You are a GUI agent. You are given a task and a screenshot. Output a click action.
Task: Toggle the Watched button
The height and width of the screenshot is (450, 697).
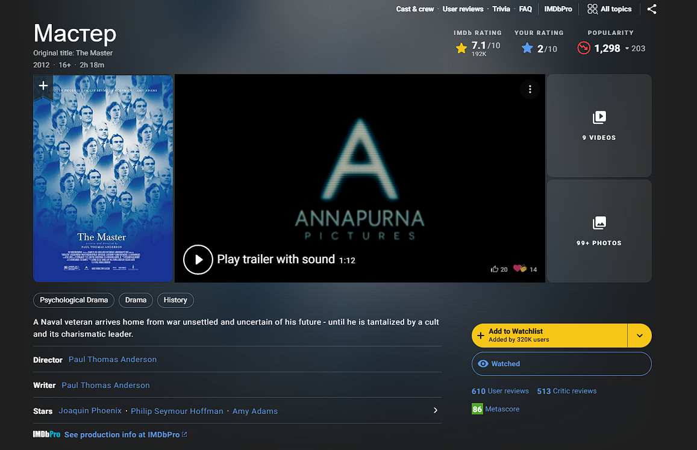(561, 364)
